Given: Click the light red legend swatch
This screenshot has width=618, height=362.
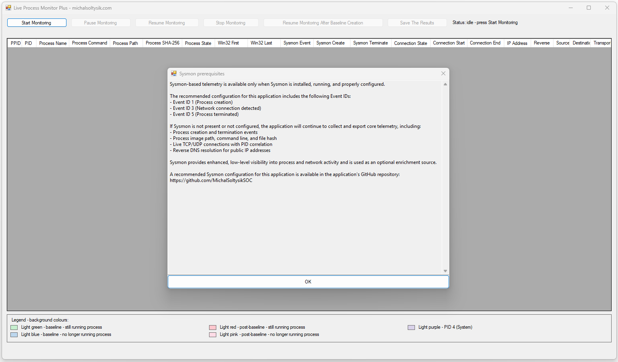Looking at the screenshot, I should [213, 328].
